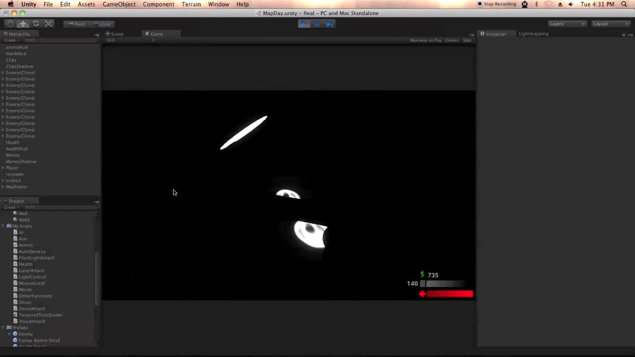Select the Scale tool
This screenshot has width=635, height=357.
pyautogui.click(x=49, y=23)
